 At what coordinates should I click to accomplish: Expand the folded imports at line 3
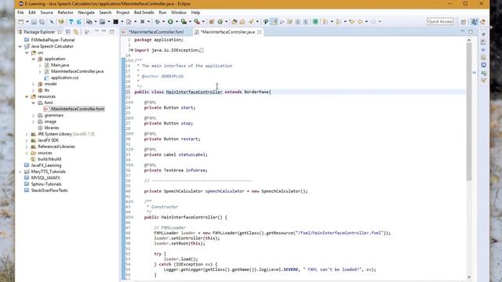(132, 50)
